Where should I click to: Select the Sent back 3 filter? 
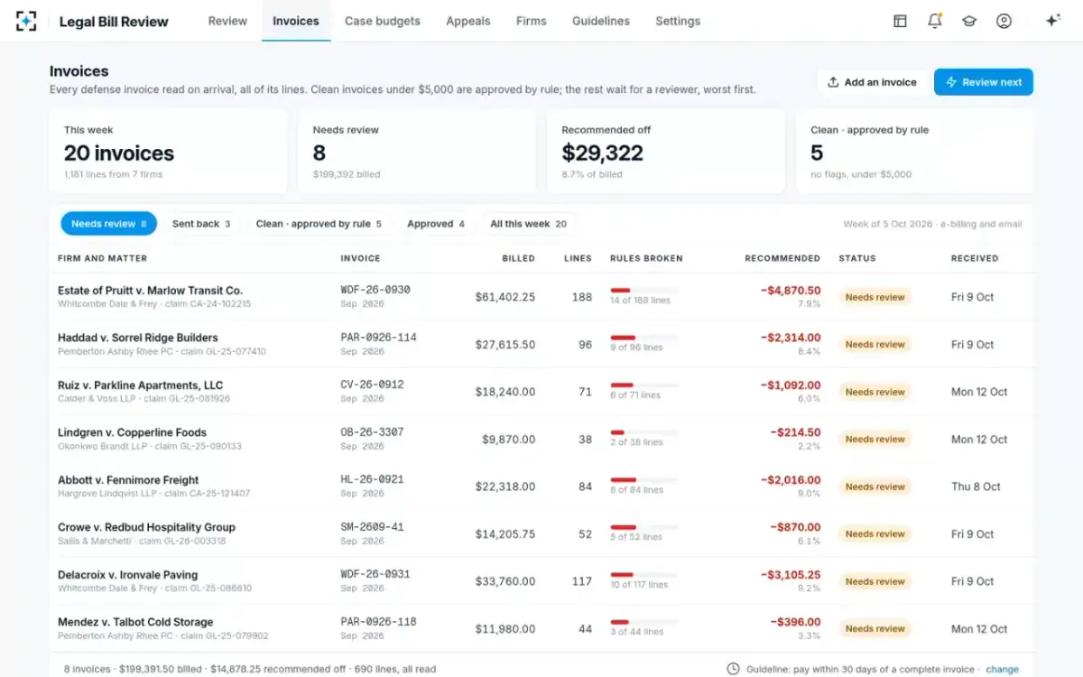pos(201,224)
